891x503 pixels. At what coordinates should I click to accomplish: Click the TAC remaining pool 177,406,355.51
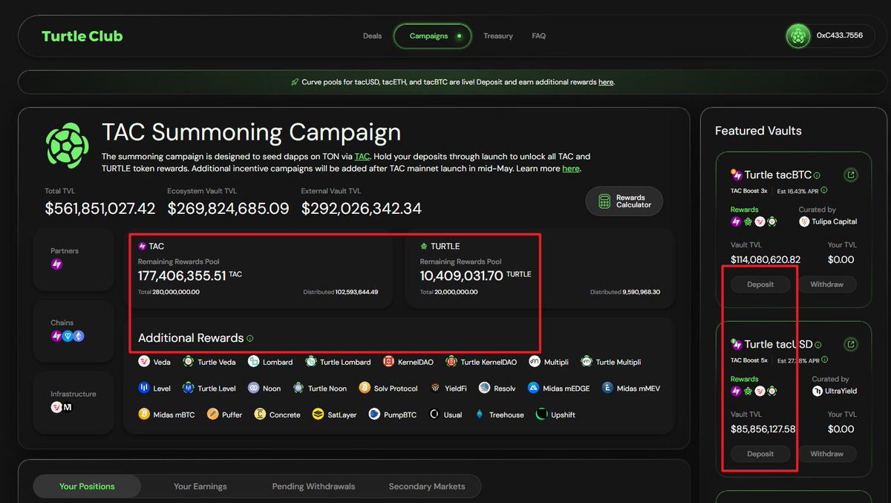(182, 276)
